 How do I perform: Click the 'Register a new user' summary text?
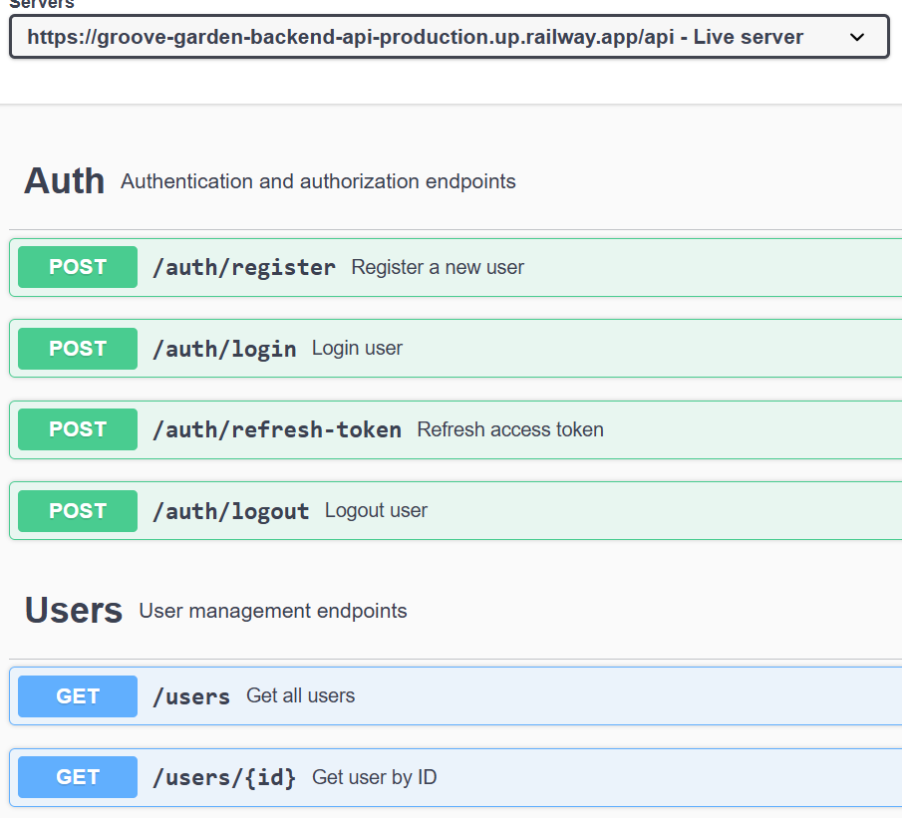point(436,267)
